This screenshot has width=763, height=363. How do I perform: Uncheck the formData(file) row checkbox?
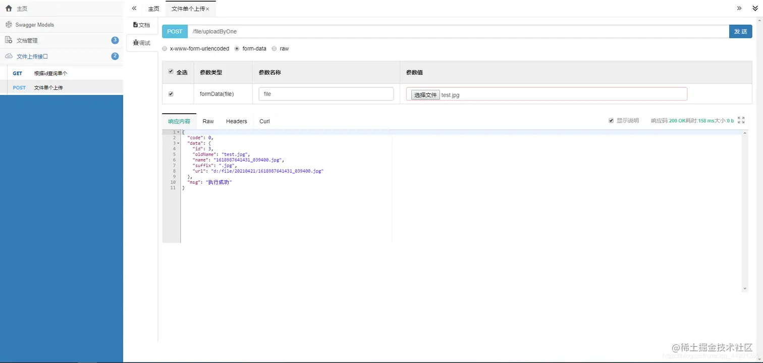coord(171,94)
